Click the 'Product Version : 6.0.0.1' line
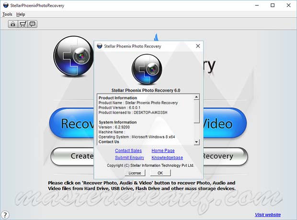The image size is (297, 220). [x=120, y=108]
